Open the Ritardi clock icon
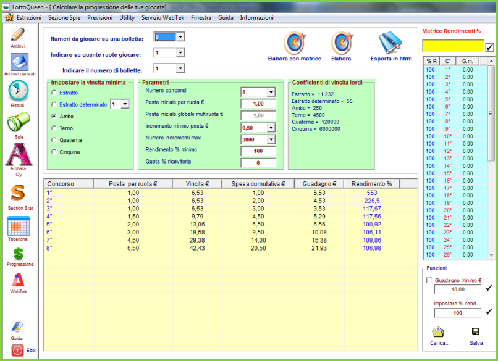Screen dimensions: 498x361 (18, 91)
